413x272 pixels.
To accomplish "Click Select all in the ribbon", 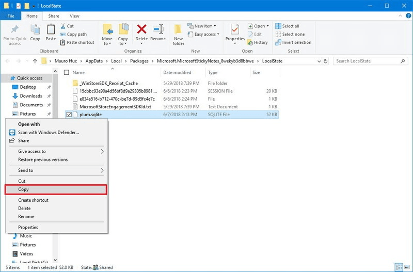I will pyautogui.click(x=290, y=26).
